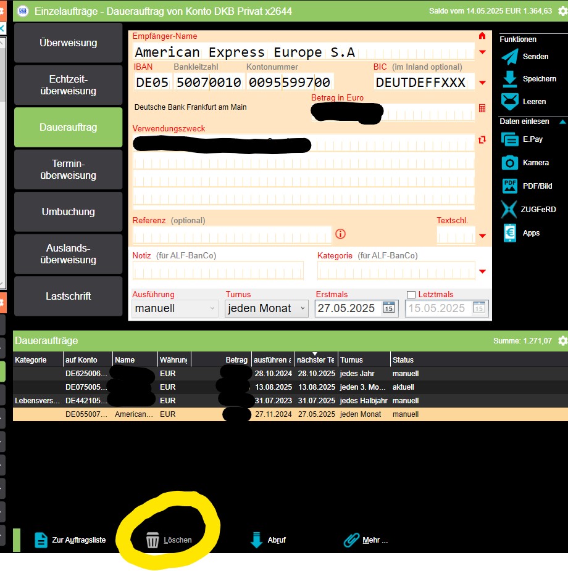Click the Abruf download arrow button
This screenshot has width=568, height=571.
pyautogui.click(x=269, y=540)
